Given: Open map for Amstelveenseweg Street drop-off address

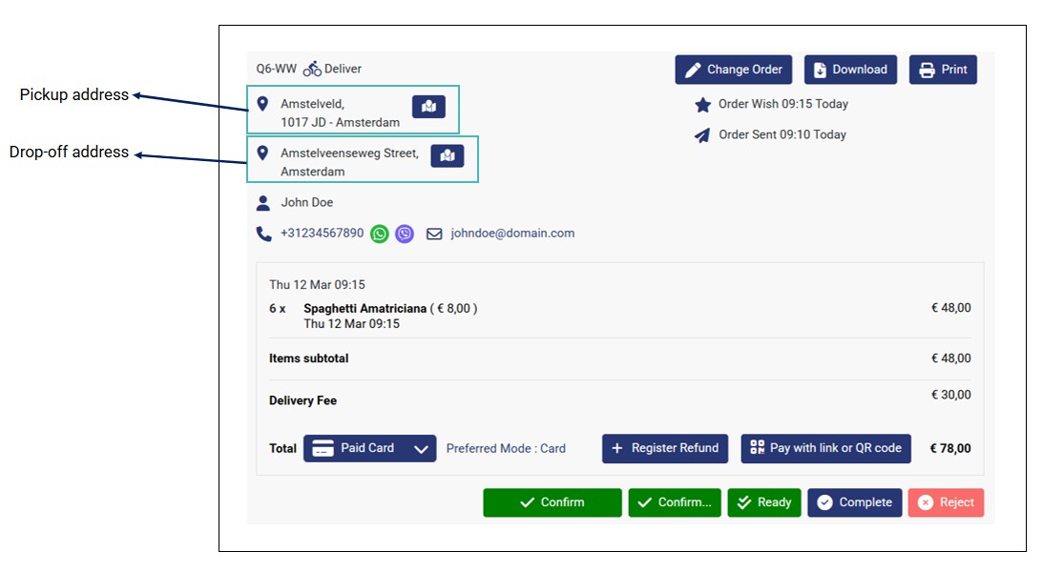Looking at the screenshot, I should [448, 155].
